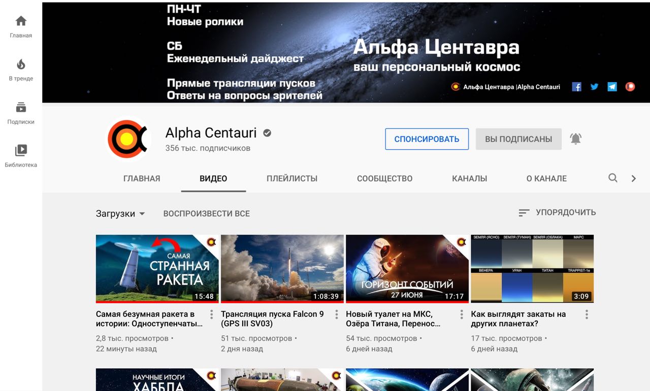Image resolution: width=650 pixels, height=391 pixels.
Task: Click the 3:09 duration badge
Action: tap(581, 296)
